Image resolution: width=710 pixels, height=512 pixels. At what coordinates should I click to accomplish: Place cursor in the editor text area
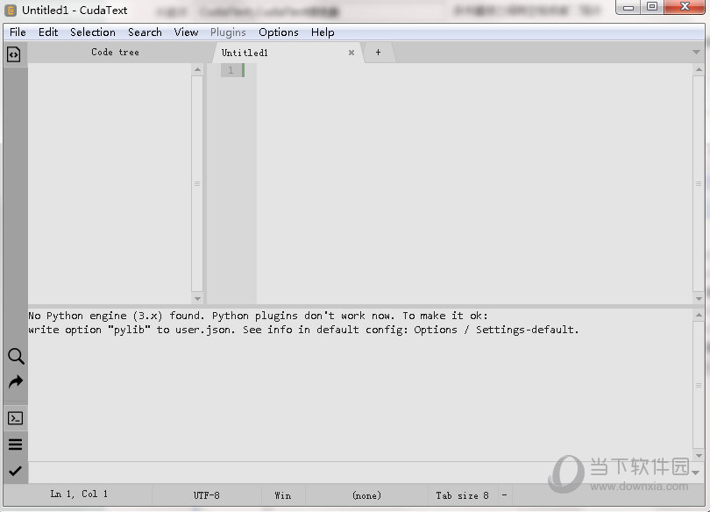pyautogui.click(x=474, y=183)
